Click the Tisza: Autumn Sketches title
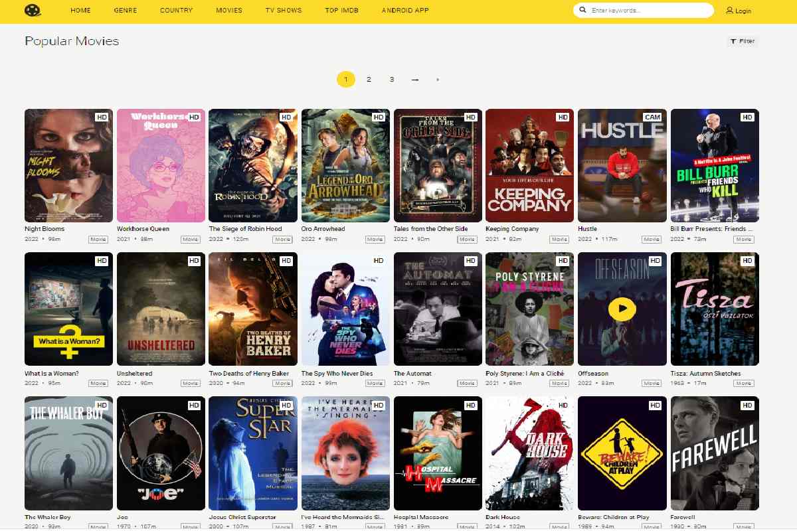 705,374
